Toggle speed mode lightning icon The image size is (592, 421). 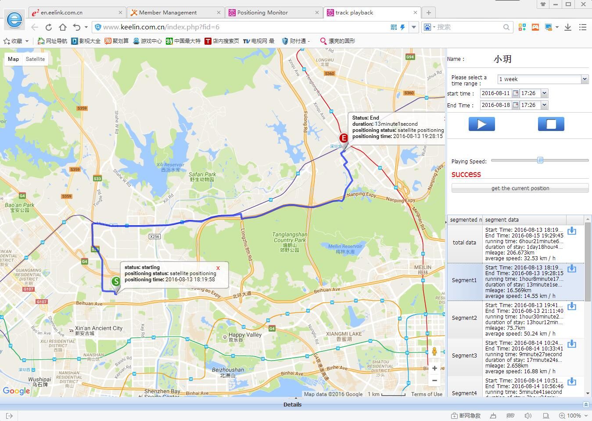pyautogui.click(x=402, y=27)
